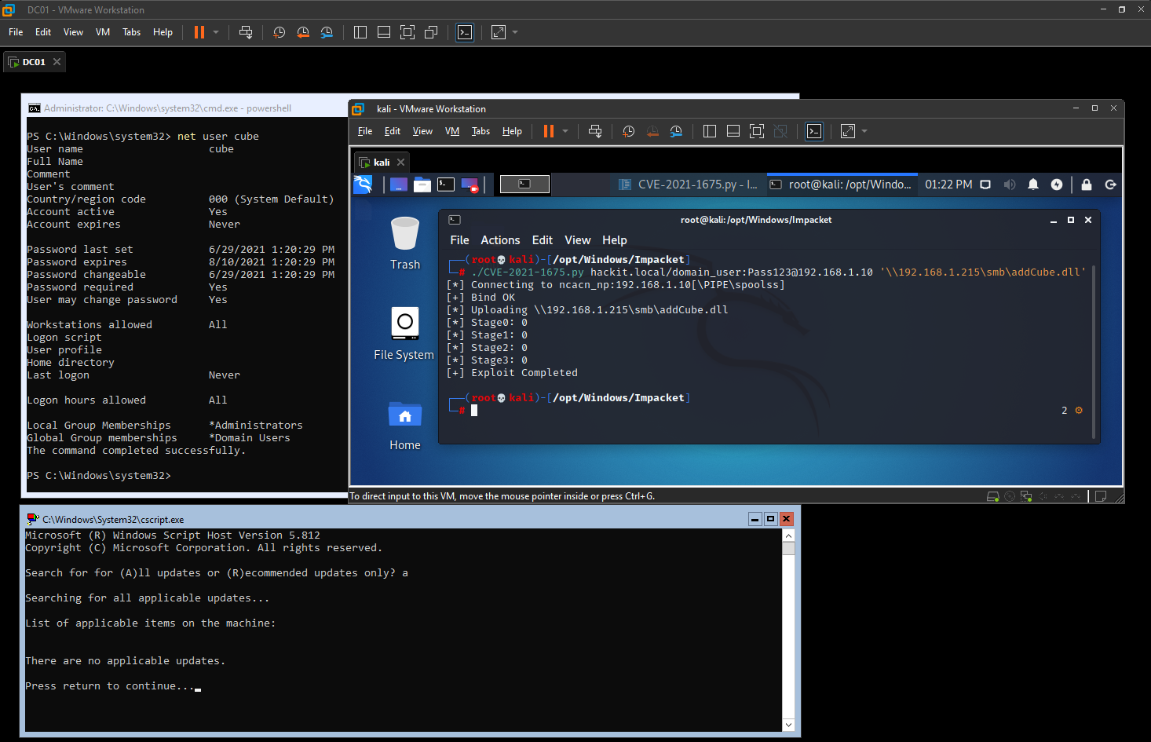Open the display settings icon in the Kali tray
This screenshot has height=742, width=1151.
pyautogui.click(x=985, y=185)
